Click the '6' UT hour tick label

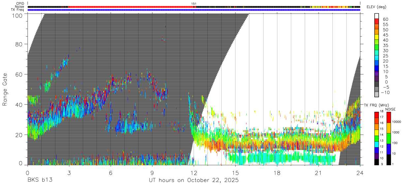(x=110, y=172)
